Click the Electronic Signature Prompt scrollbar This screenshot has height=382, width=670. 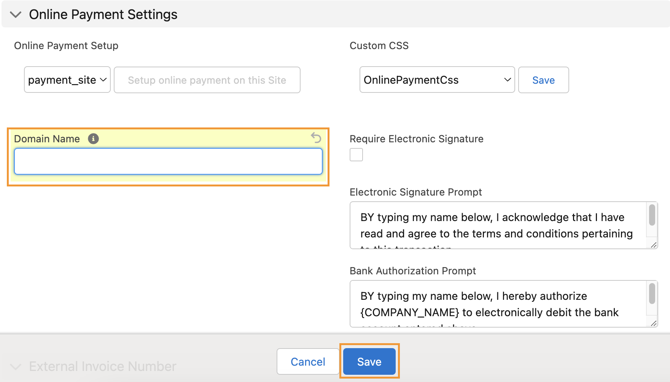pos(652,215)
